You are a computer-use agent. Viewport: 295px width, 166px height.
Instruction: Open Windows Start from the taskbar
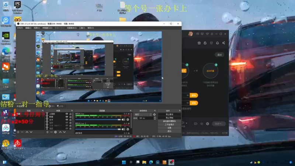click(x=124, y=162)
